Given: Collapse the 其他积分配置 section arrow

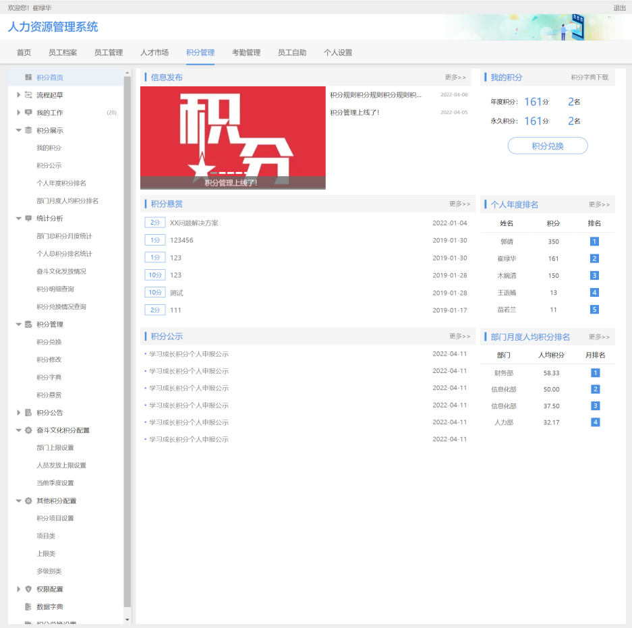Looking at the screenshot, I should (19, 501).
